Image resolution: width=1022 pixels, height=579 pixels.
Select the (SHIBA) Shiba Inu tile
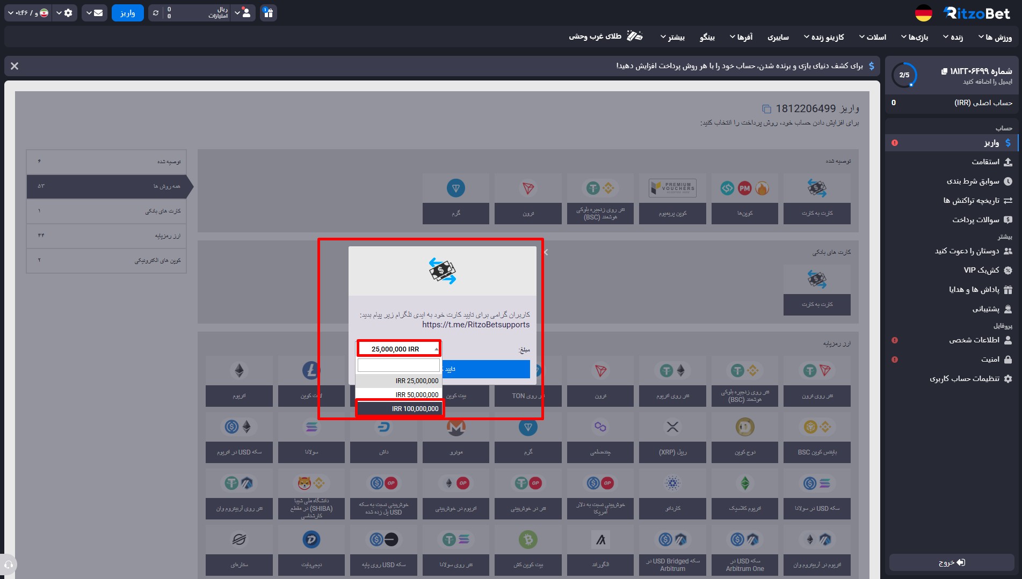click(x=311, y=494)
